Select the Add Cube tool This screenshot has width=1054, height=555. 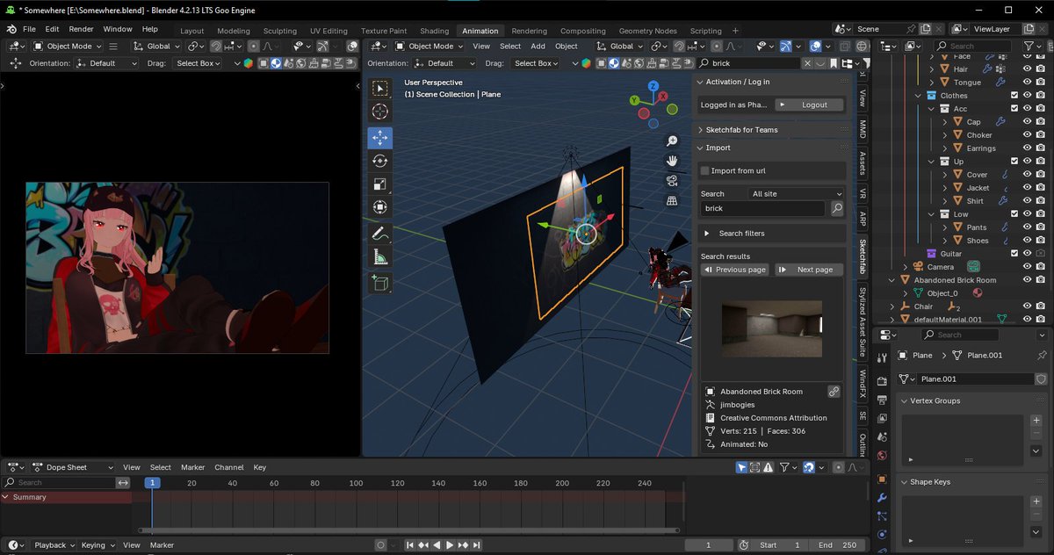(380, 284)
